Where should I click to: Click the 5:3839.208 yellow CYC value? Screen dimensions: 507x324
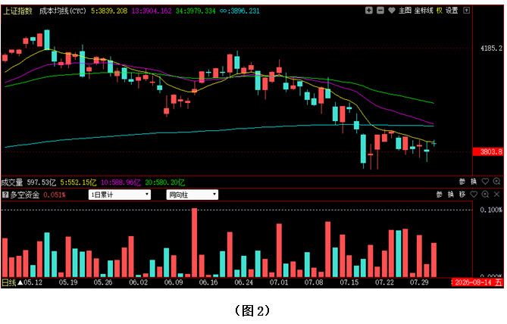click(x=109, y=11)
